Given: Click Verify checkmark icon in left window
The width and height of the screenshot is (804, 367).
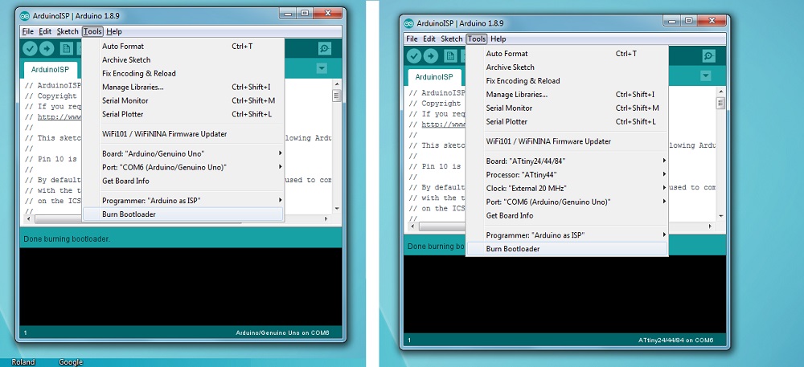Looking at the screenshot, I should (31, 49).
